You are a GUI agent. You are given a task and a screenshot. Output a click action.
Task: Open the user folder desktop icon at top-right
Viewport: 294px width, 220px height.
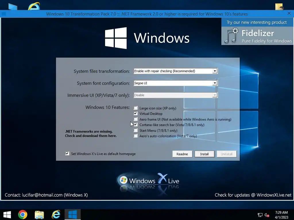click(279, 7)
